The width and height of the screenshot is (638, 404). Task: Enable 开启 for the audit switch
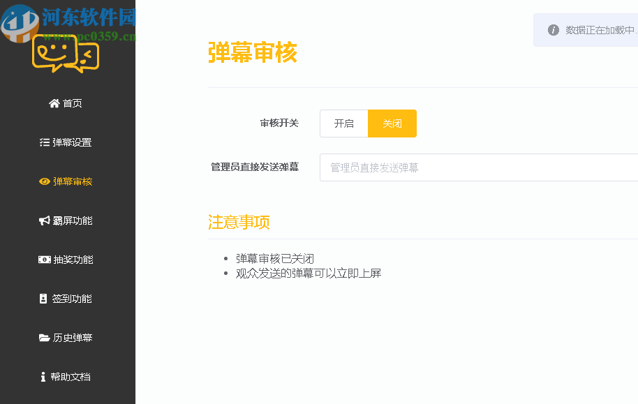344,123
